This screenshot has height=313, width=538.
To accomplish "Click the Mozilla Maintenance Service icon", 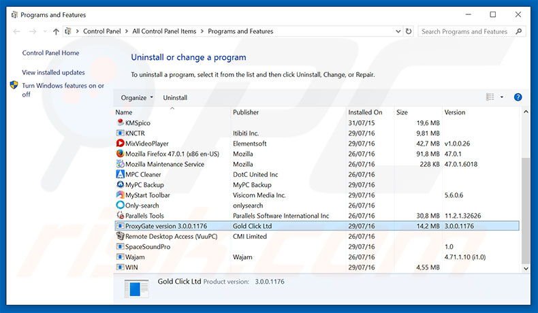I will tap(120, 163).
